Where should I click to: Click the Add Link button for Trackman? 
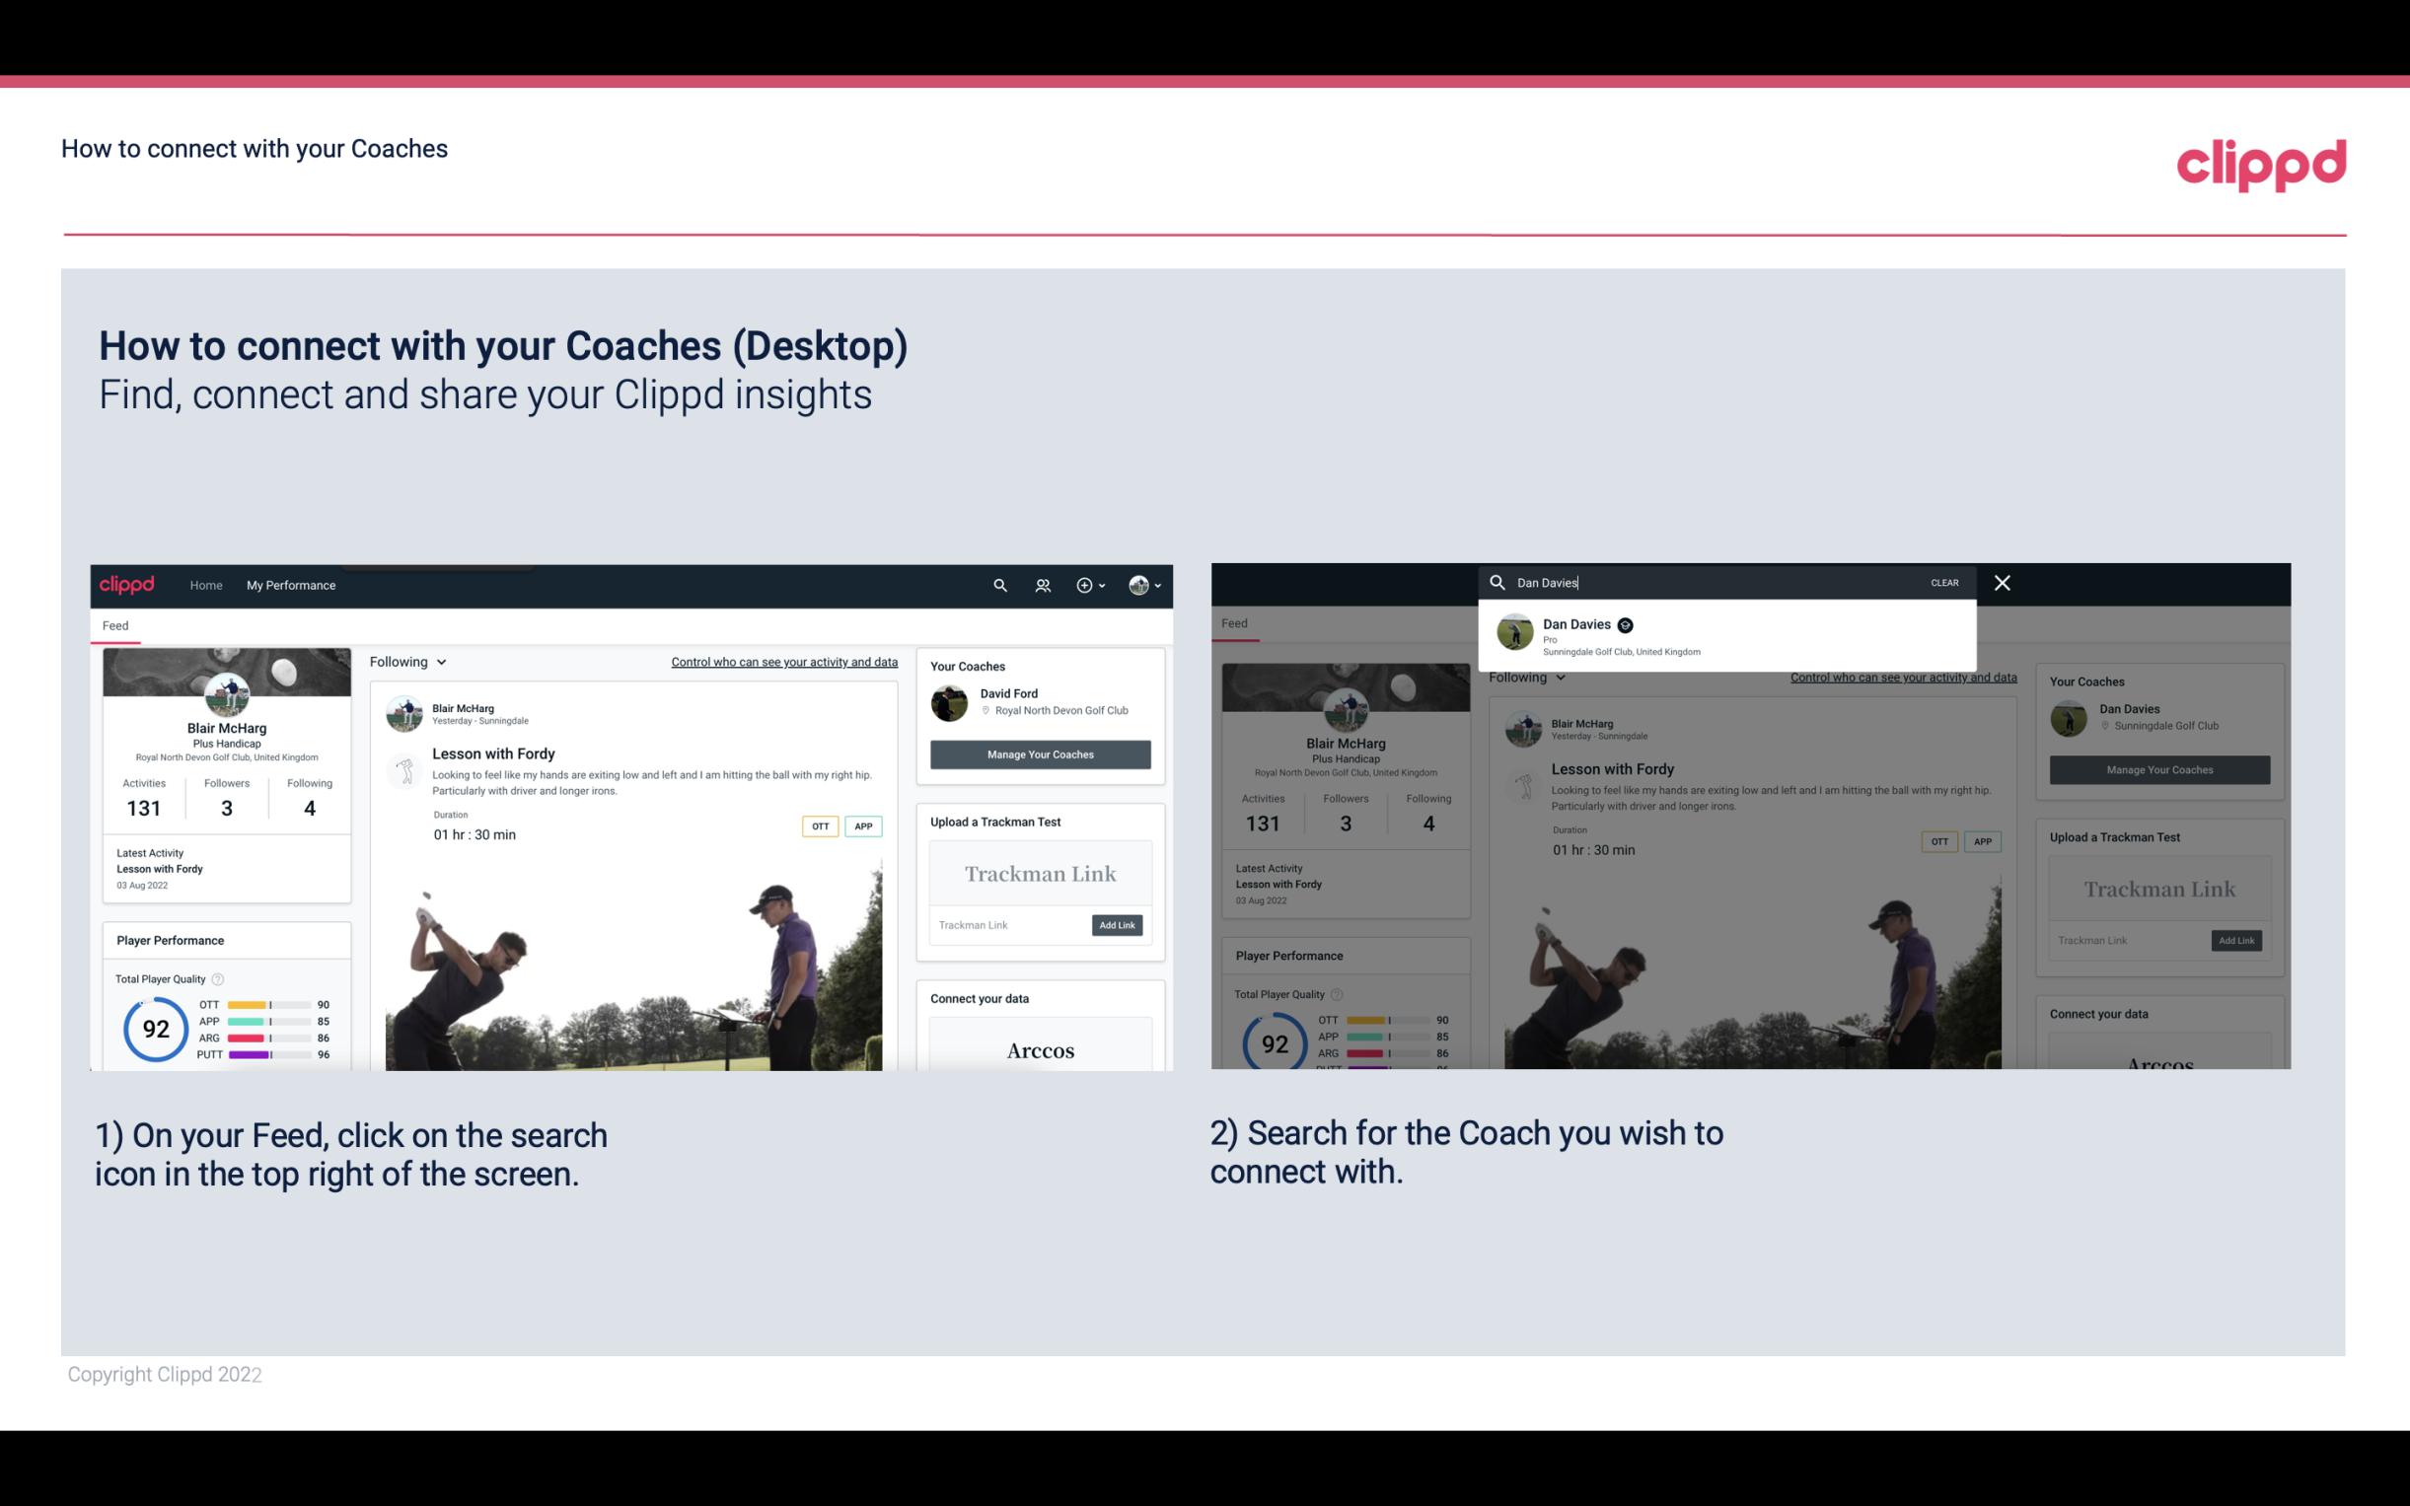click(1118, 925)
